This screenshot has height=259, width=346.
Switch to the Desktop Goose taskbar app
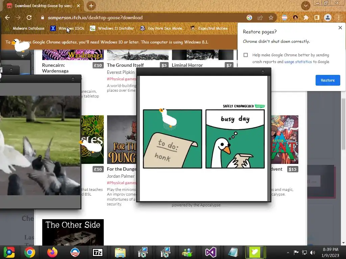click(x=255, y=252)
